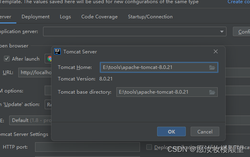Click the Tomcat Version value 8.0.21
The width and height of the screenshot is (250, 157).
coord(106,79)
